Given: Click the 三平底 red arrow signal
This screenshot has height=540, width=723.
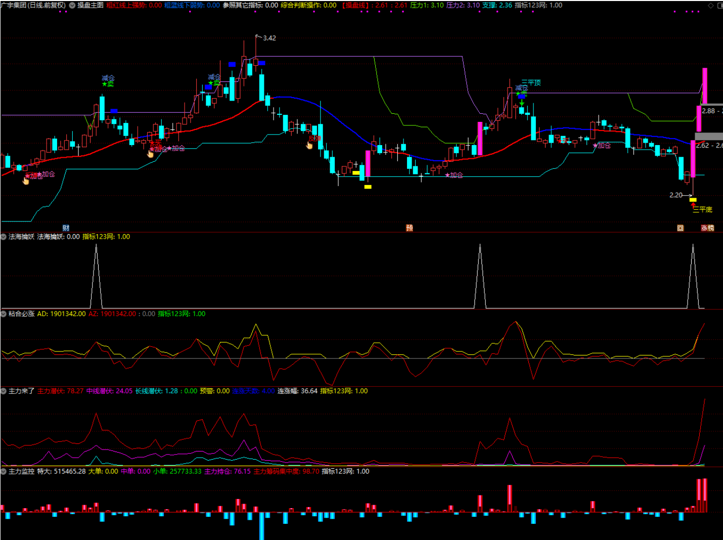Looking at the screenshot, I should 693,205.
